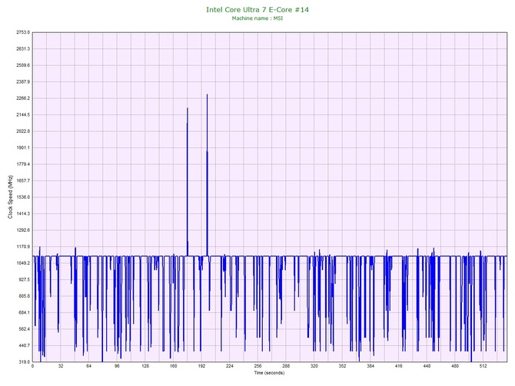Click the second-tallest spike near 2144 MHz

pyautogui.click(x=188, y=182)
